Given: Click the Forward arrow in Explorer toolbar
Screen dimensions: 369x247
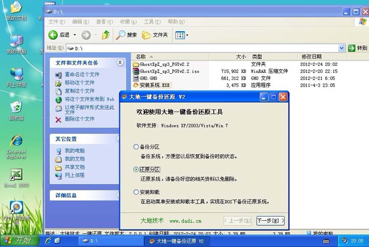Looking at the screenshot, I should (x=86, y=35).
